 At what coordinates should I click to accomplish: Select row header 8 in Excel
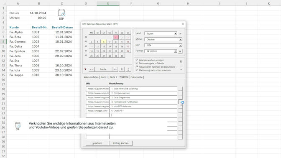coord(3,41)
